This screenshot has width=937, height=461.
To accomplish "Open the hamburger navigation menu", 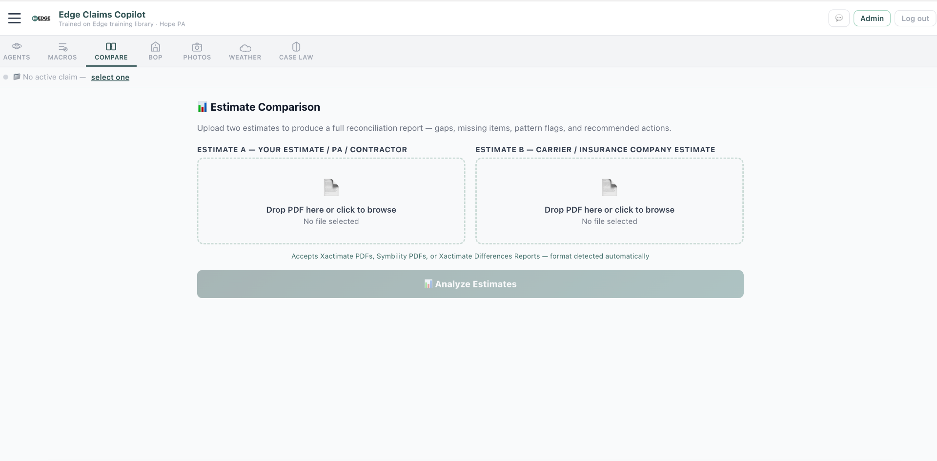I will (14, 18).
